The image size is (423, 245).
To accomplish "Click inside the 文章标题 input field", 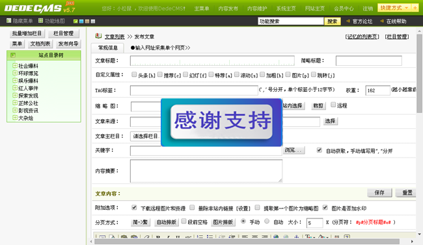I will click(x=212, y=61).
